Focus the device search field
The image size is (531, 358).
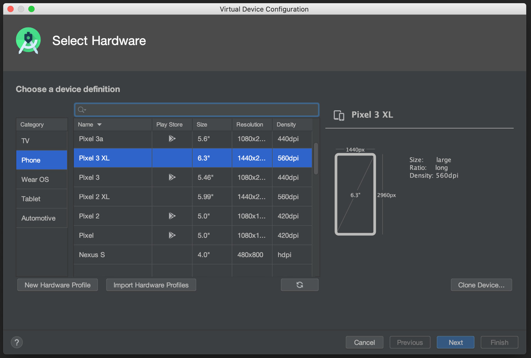point(197,110)
